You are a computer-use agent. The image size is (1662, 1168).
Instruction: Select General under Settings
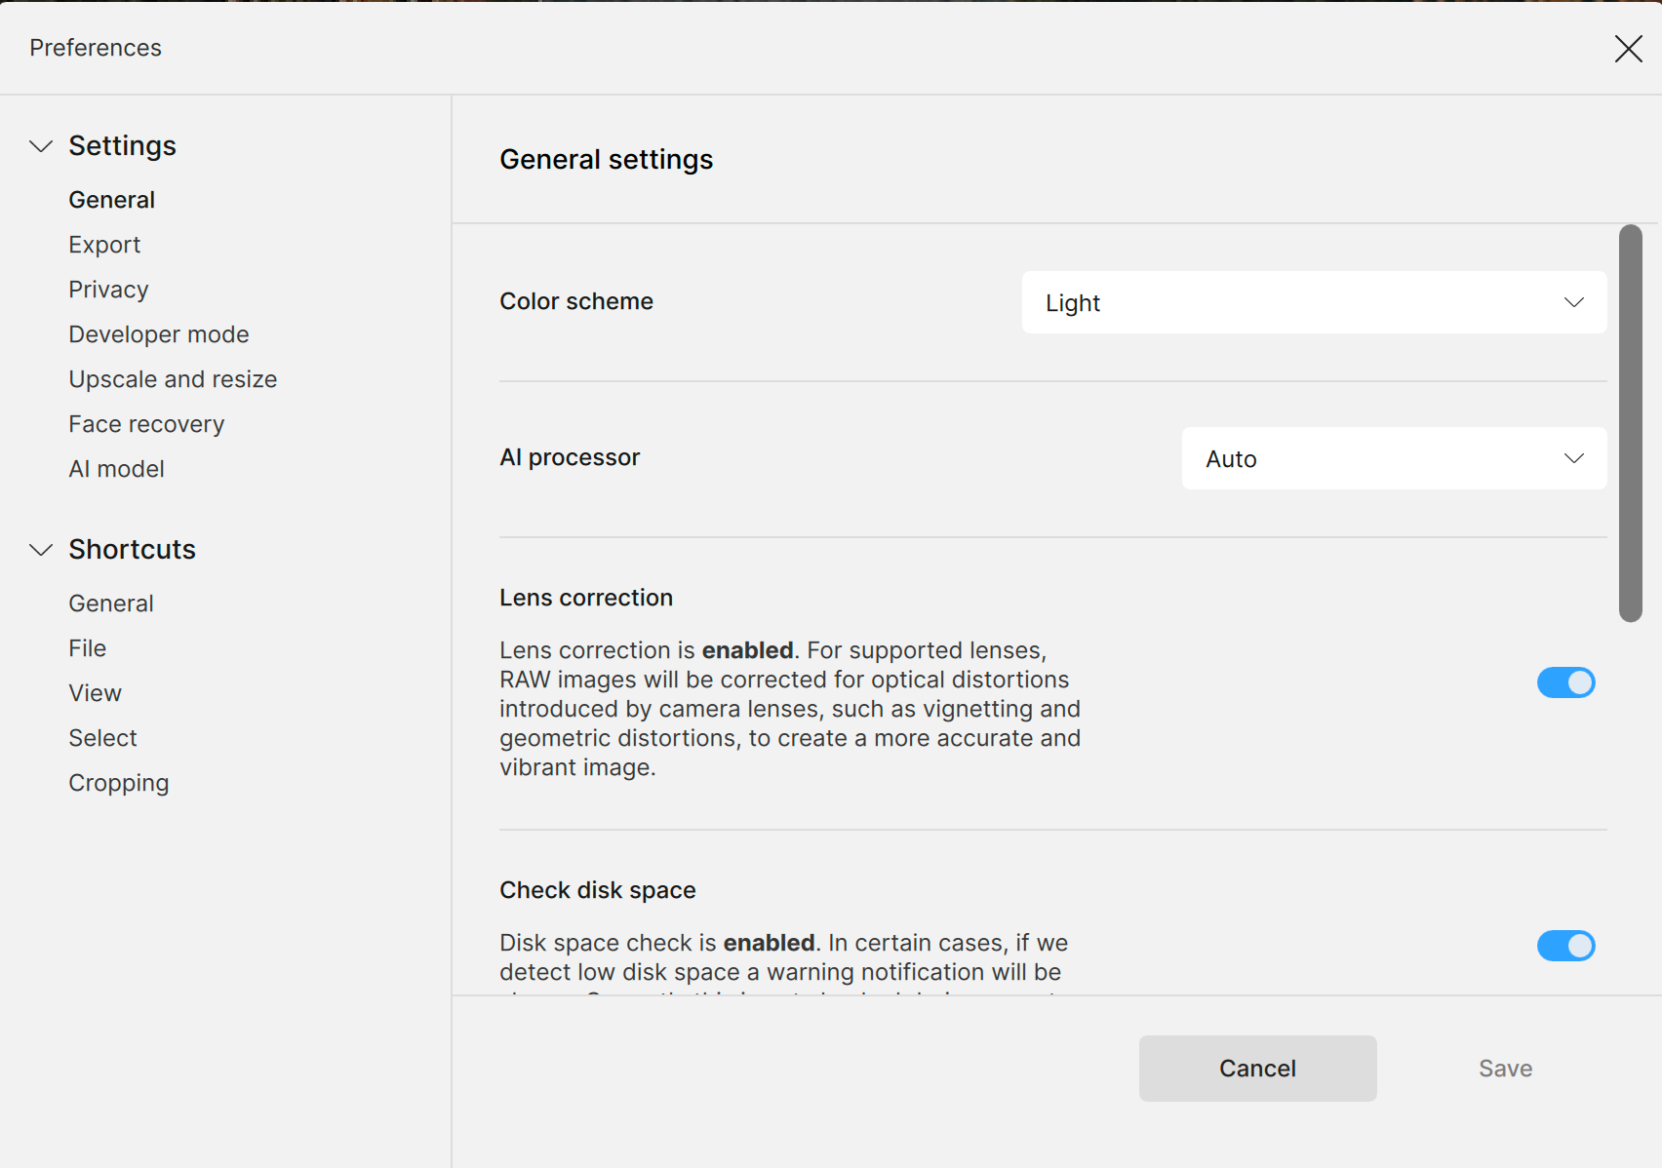click(111, 200)
